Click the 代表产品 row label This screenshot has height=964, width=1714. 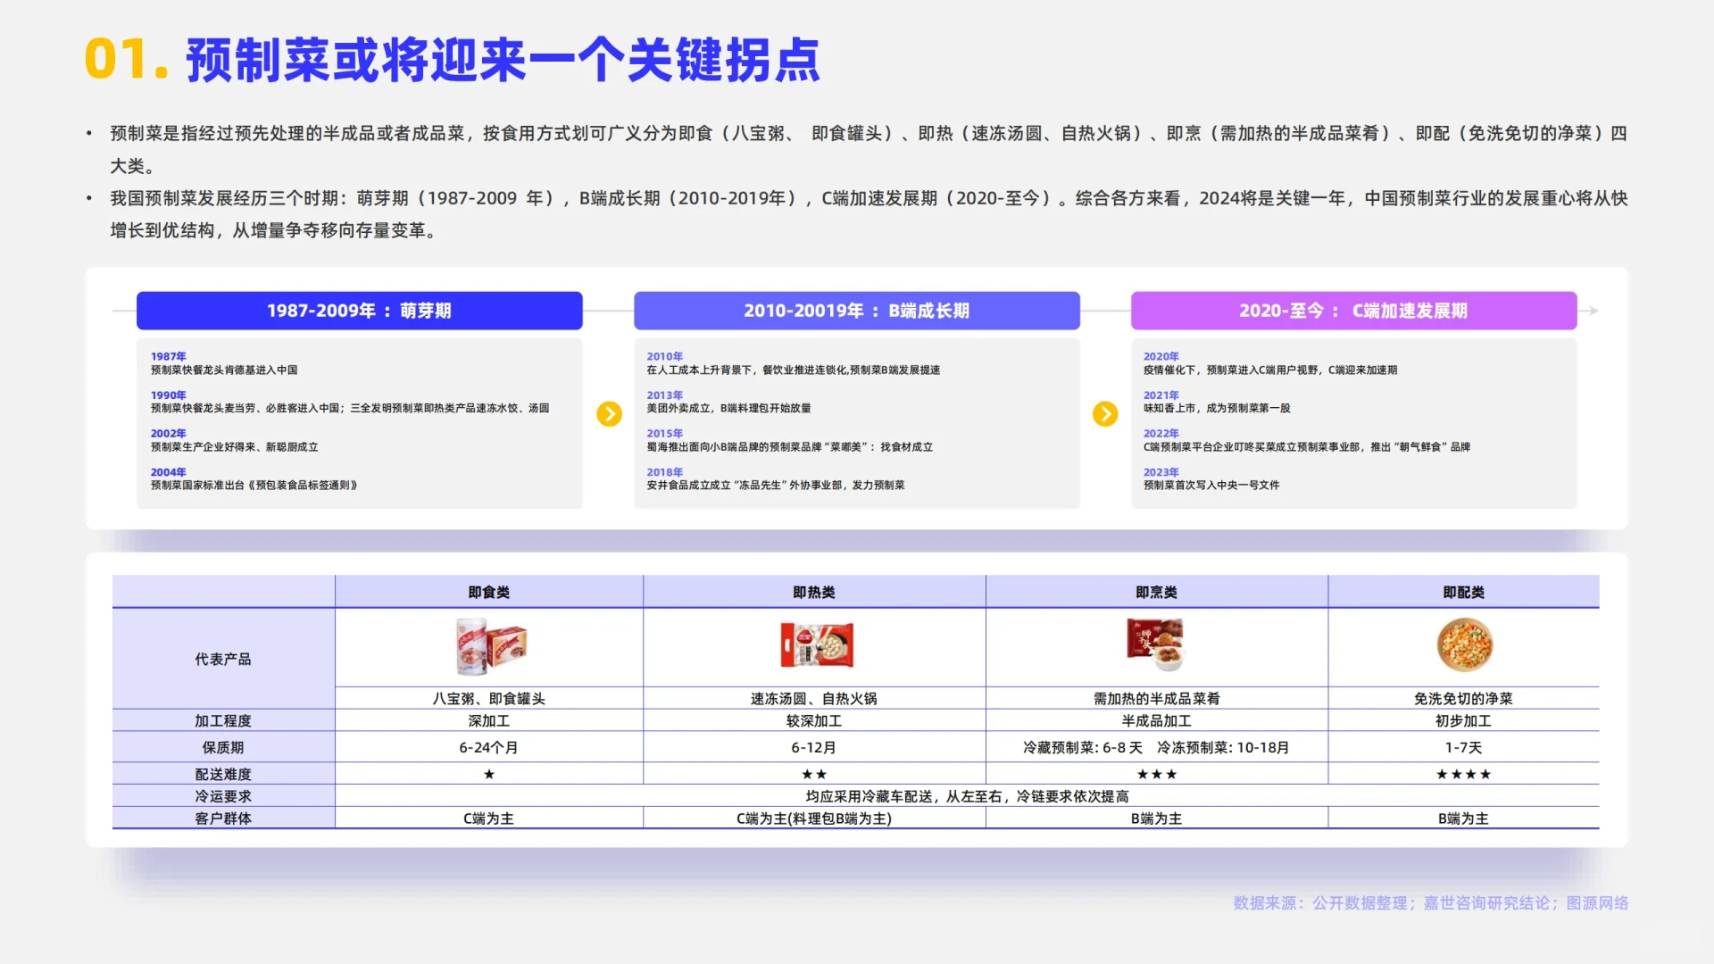click(223, 660)
